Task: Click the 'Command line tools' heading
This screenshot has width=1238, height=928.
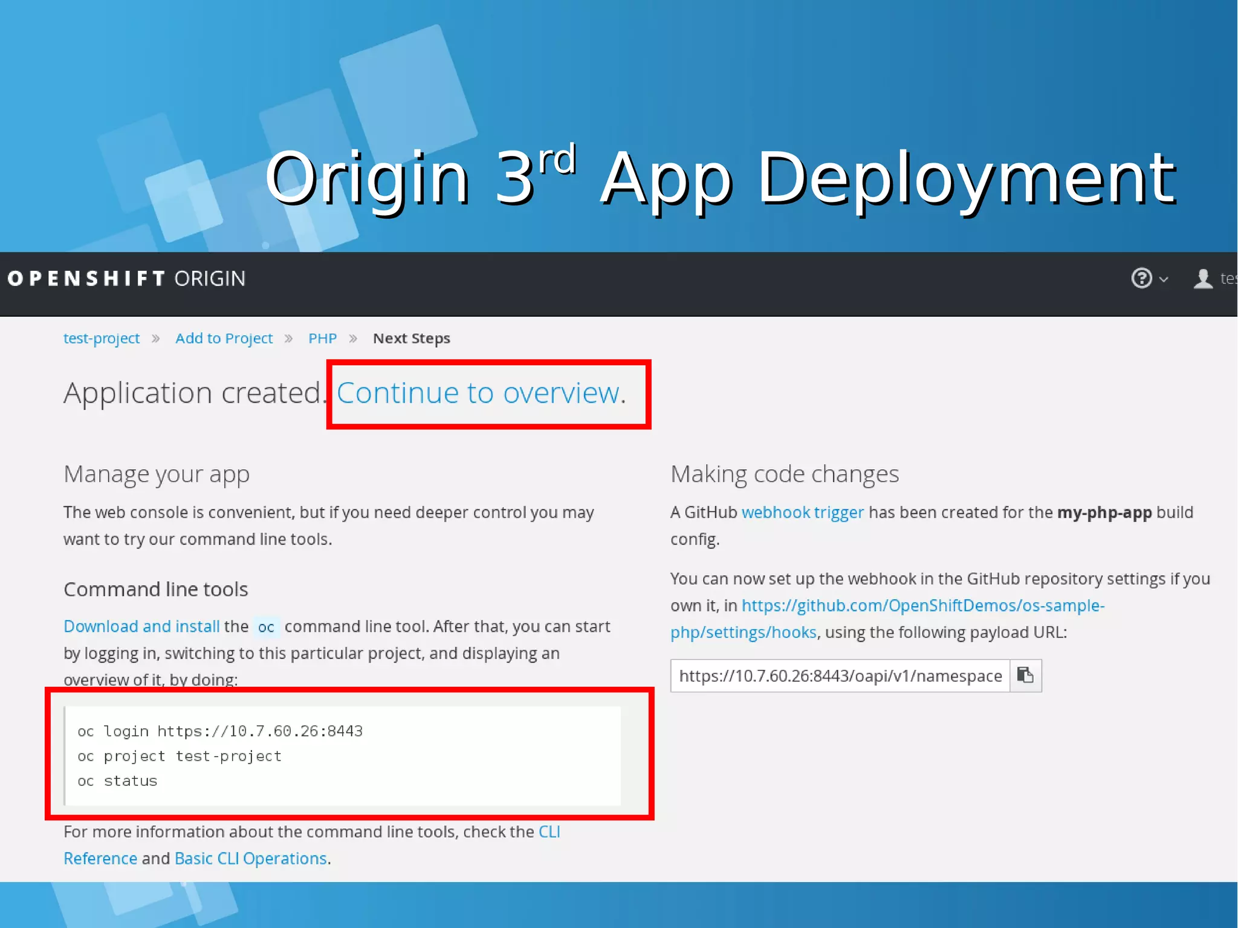Action: [x=156, y=589]
